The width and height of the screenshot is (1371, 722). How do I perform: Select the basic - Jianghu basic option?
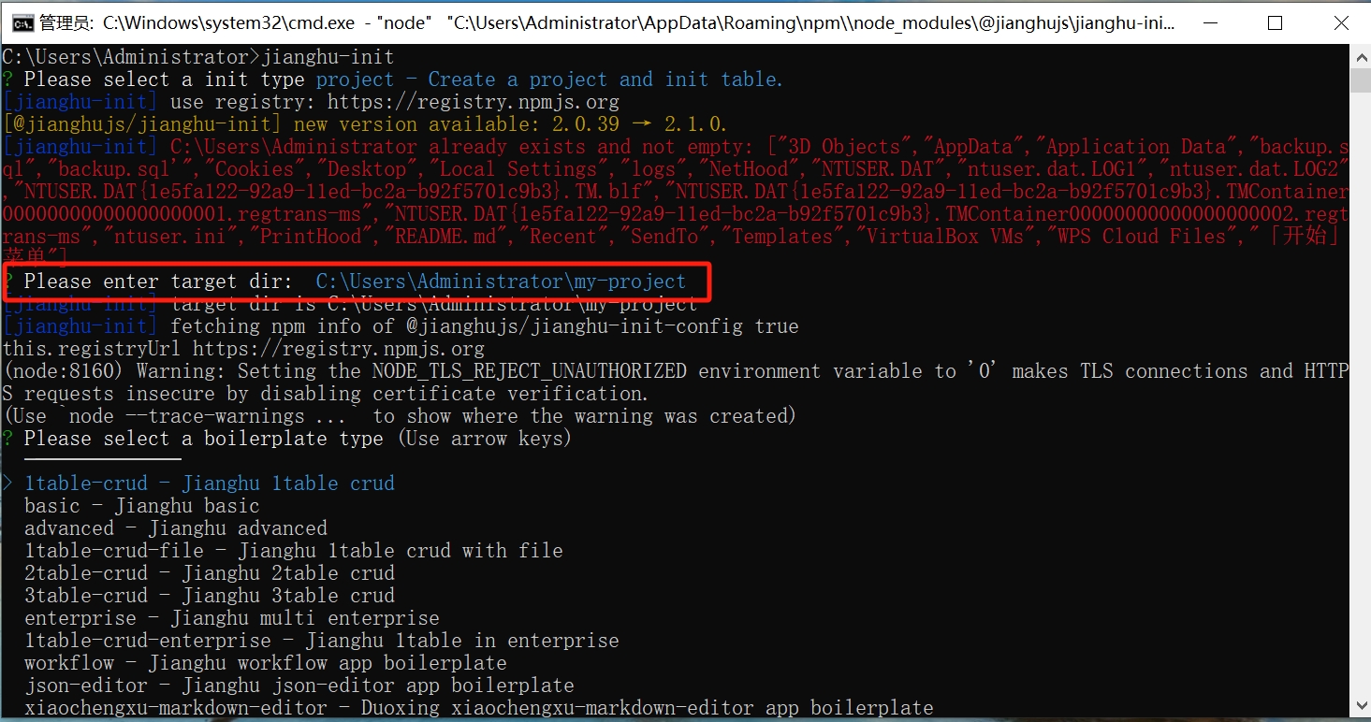coord(141,506)
